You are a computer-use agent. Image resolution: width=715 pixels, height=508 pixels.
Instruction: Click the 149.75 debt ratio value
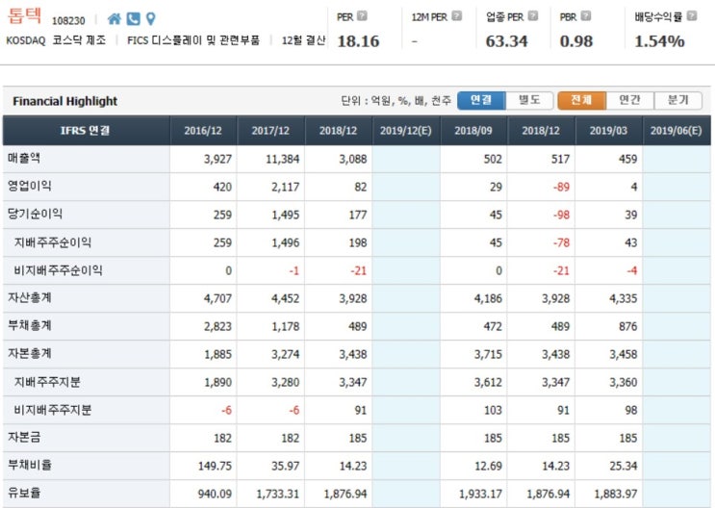(215, 466)
